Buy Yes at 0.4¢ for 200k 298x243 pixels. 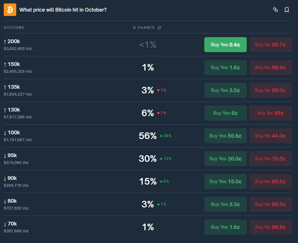(225, 45)
